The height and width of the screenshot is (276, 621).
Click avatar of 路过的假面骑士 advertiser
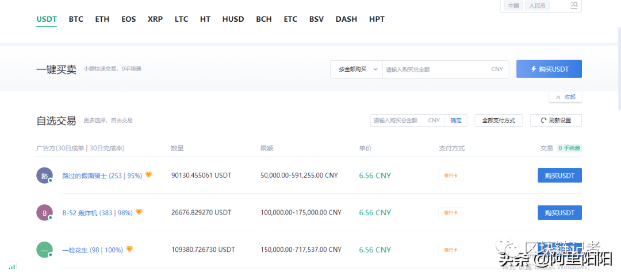tap(44, 176)
